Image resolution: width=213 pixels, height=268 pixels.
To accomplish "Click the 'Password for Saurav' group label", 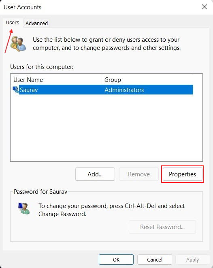I will [40, 192].
